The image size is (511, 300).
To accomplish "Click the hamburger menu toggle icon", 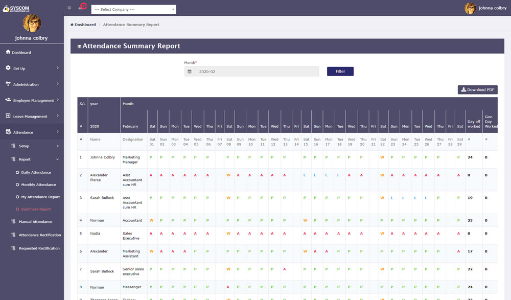I will click(69, 8).
